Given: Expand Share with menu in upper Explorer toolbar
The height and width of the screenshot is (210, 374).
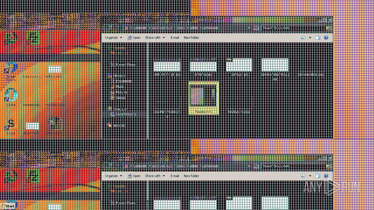Looking at the screenshot, I should (155, 38).
